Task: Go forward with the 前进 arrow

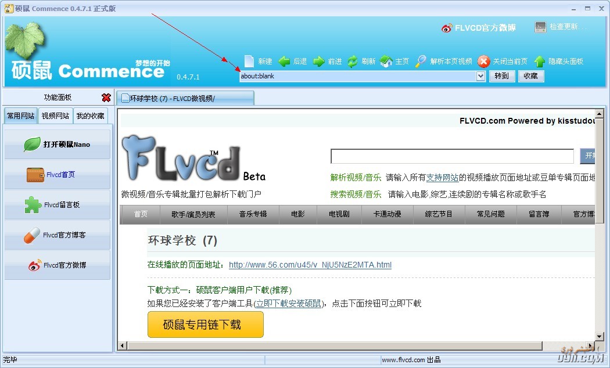Action: (x=318, y=61)
